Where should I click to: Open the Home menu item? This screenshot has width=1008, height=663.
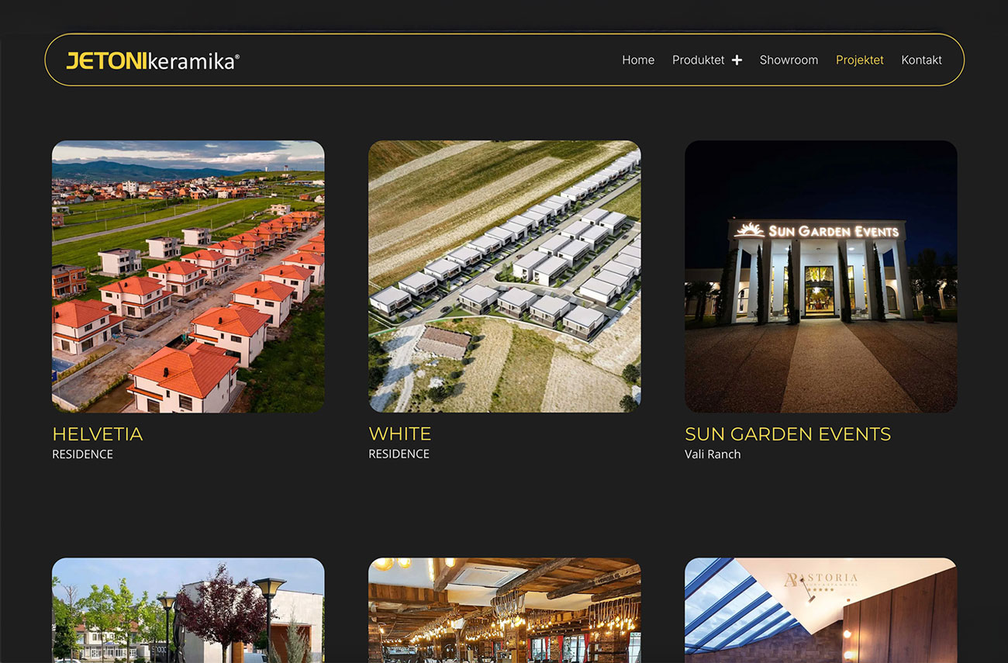(x=637, y=60)
